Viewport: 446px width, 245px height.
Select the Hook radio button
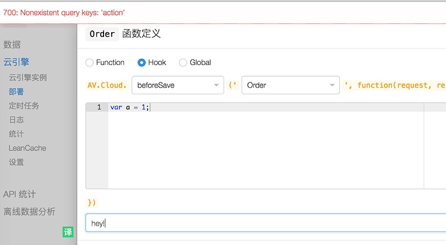142,63
